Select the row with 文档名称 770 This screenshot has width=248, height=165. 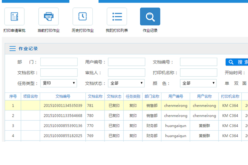[90, 126]
